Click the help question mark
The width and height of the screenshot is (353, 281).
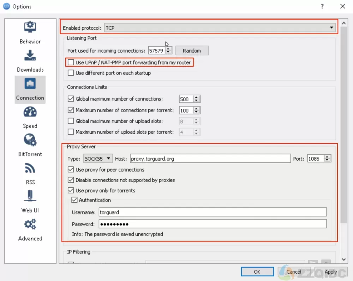coord(322,6)
